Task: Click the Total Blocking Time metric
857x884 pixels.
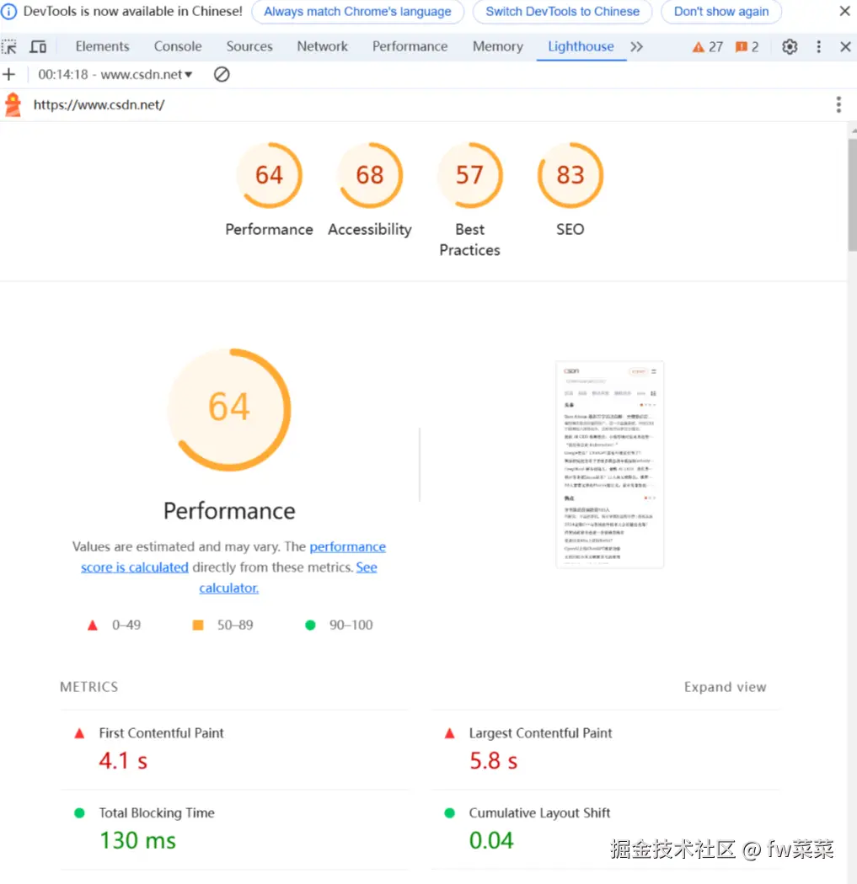Action: pyautogui.click(x=234, y=829)
